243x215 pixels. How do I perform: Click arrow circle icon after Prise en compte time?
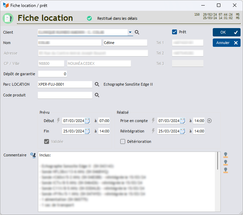click(x=209, y=121)
